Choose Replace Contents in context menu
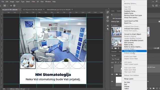The height and width of the screenshot is (90, 160). point(134,51)
